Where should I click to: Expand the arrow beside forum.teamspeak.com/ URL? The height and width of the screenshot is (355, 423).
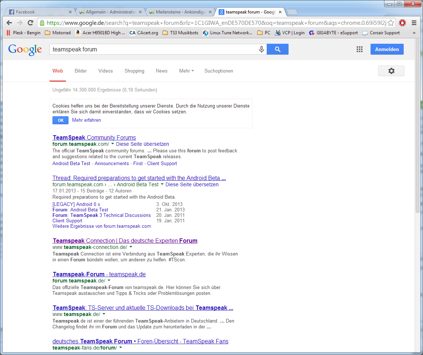coord(113,144)
